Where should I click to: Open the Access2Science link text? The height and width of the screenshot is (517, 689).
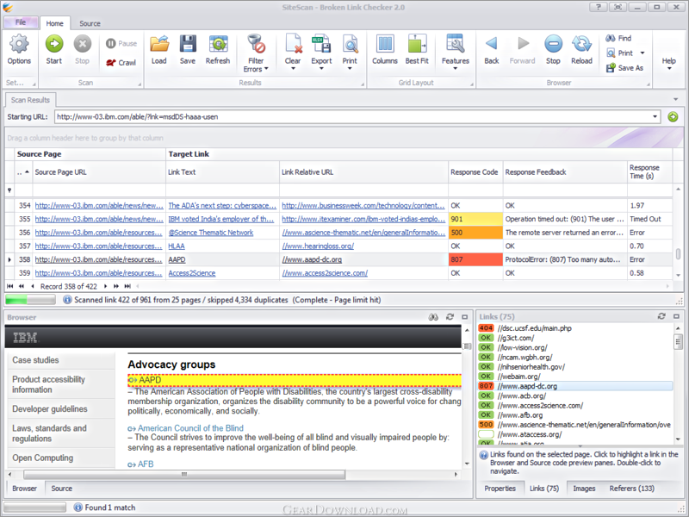tap(191, 273)
